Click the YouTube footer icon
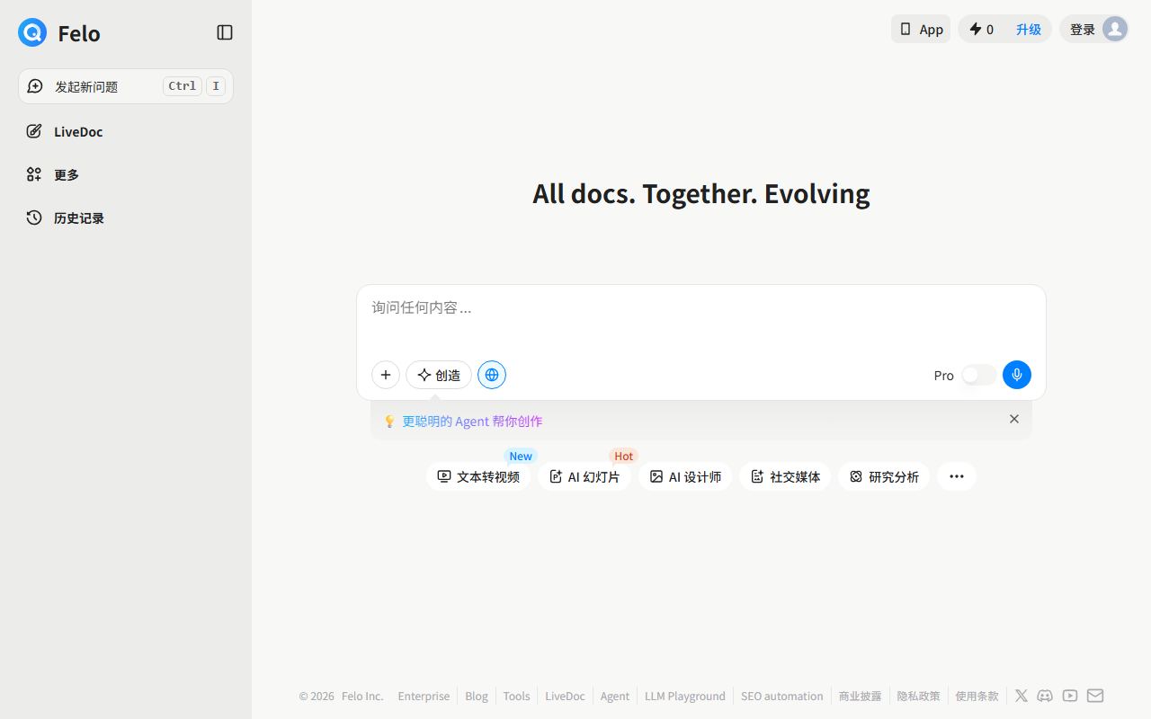Image resolution: width=1151 pixels, height=719 pixels. [x=1070, y=696]
